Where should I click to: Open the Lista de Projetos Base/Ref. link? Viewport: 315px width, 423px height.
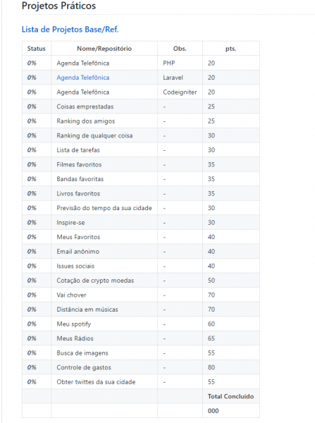click(x=70, y=30)
